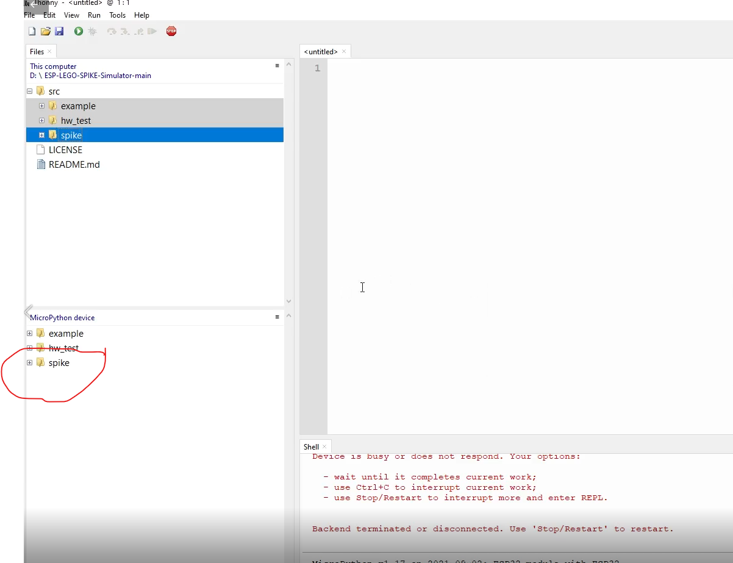Select example folder on MicroPython device
The width and height of the screenshot is (733, 563).
(155, 334)
